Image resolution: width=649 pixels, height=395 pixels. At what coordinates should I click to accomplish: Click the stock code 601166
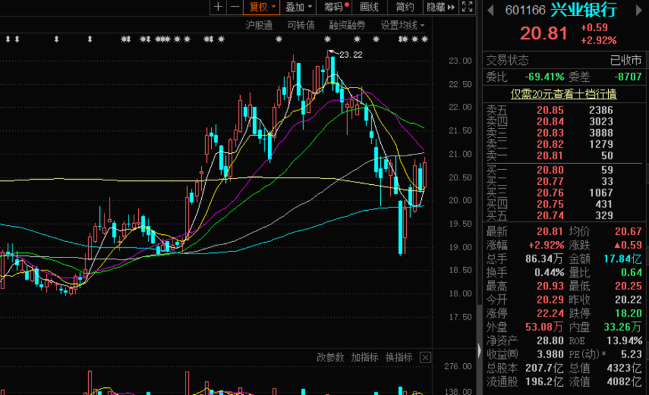coord(525,10)
